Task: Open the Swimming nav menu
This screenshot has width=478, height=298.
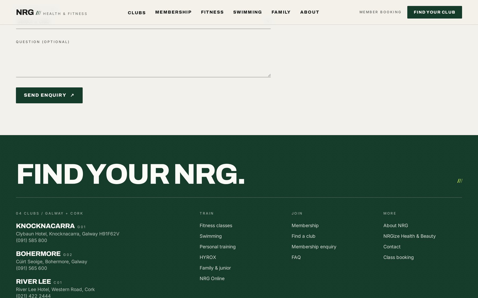Action: pos(247,12)
